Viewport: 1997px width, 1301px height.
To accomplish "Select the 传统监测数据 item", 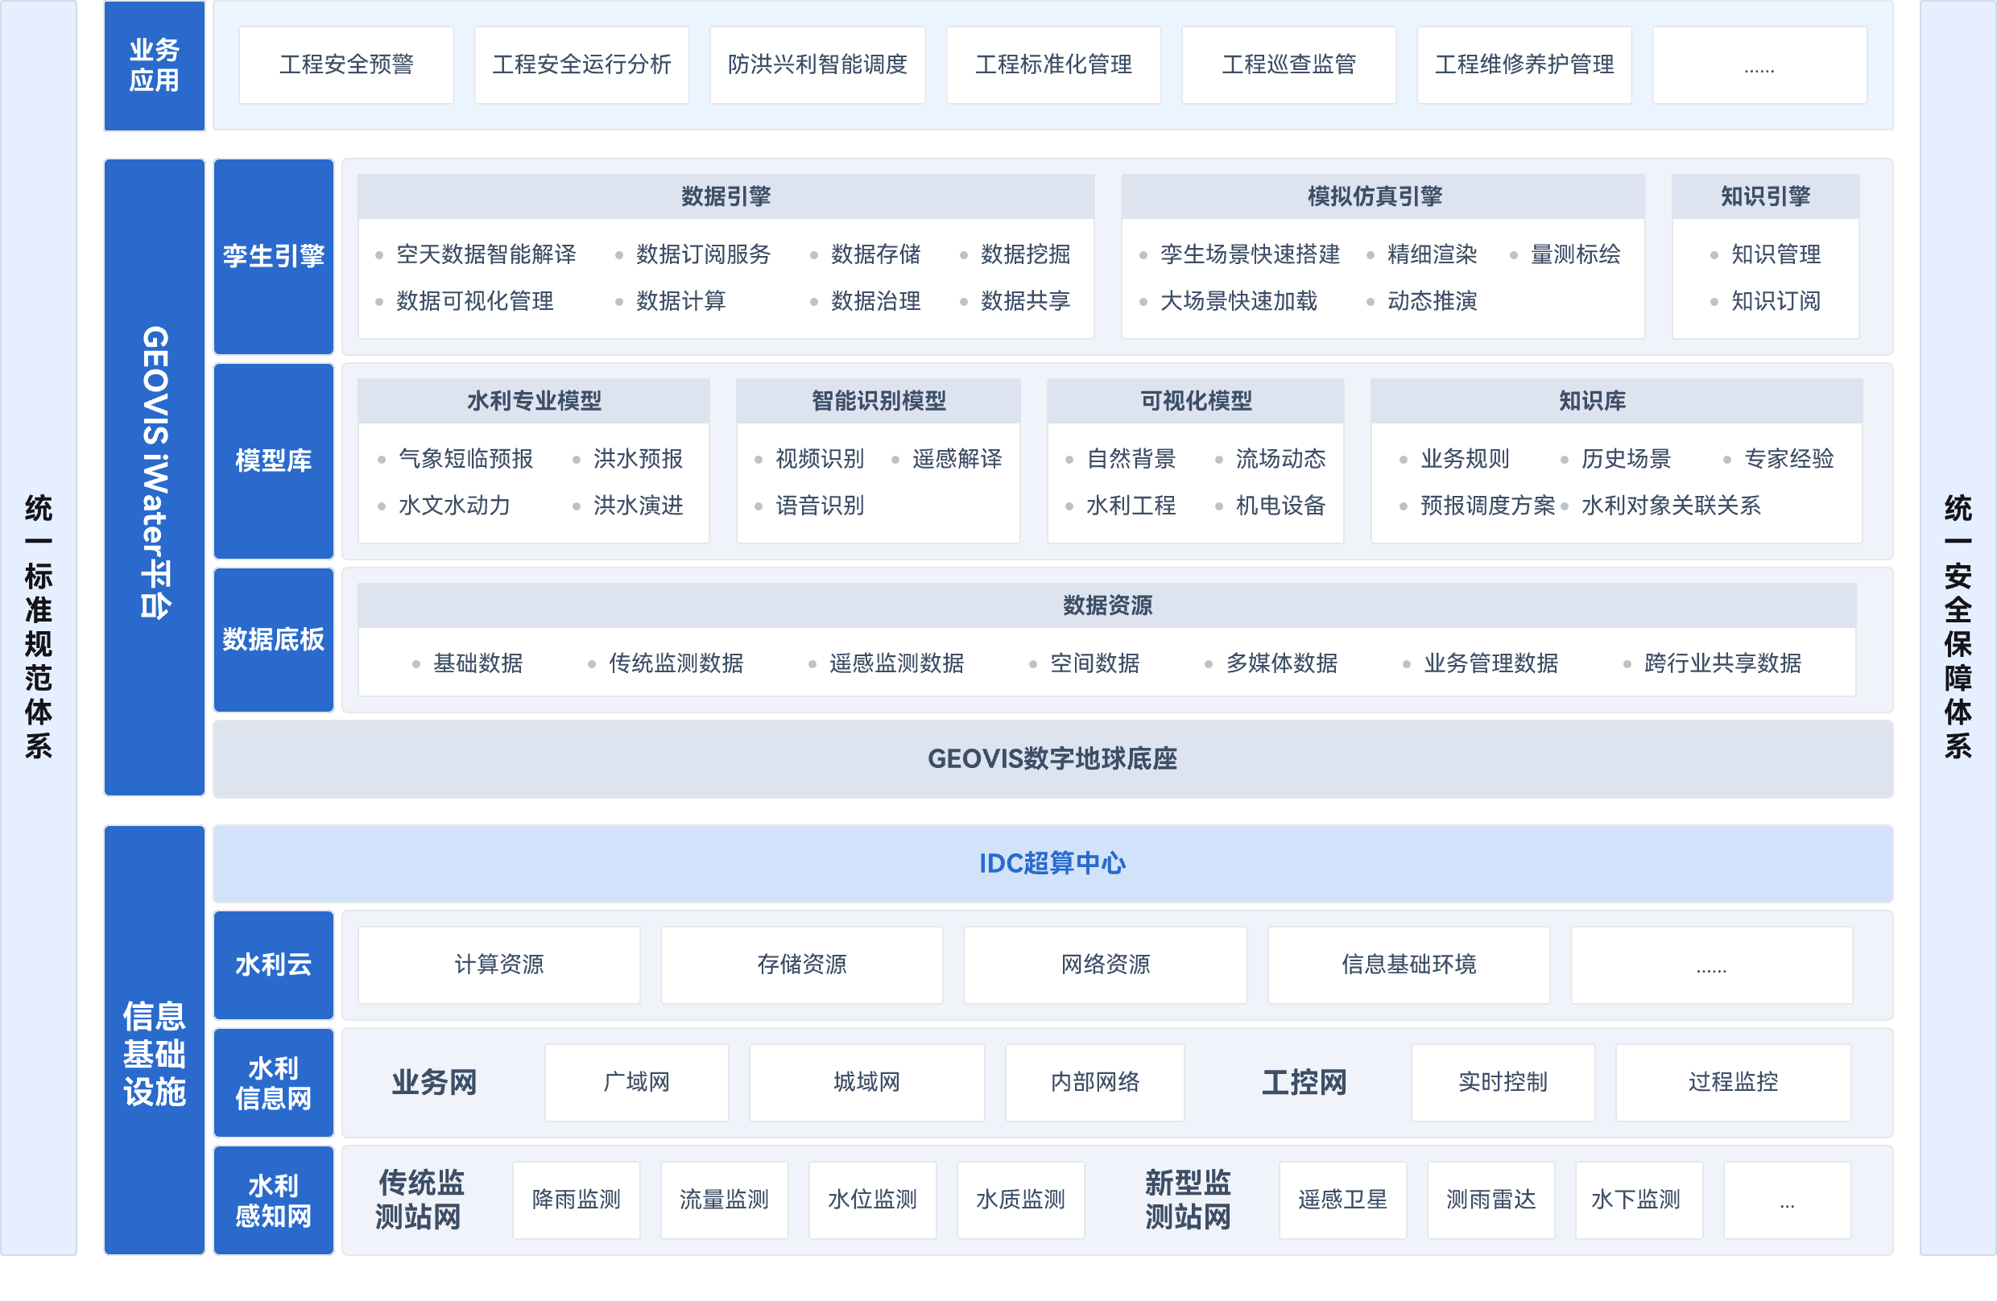I will coord(676,663).
